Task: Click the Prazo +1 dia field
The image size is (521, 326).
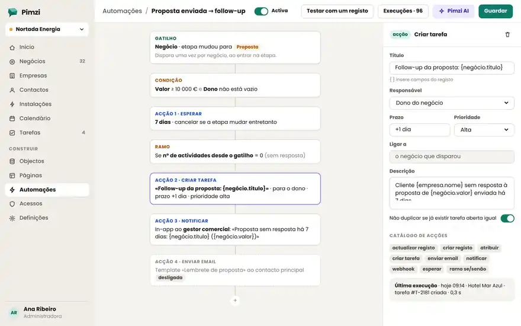Action: point(420,130)
